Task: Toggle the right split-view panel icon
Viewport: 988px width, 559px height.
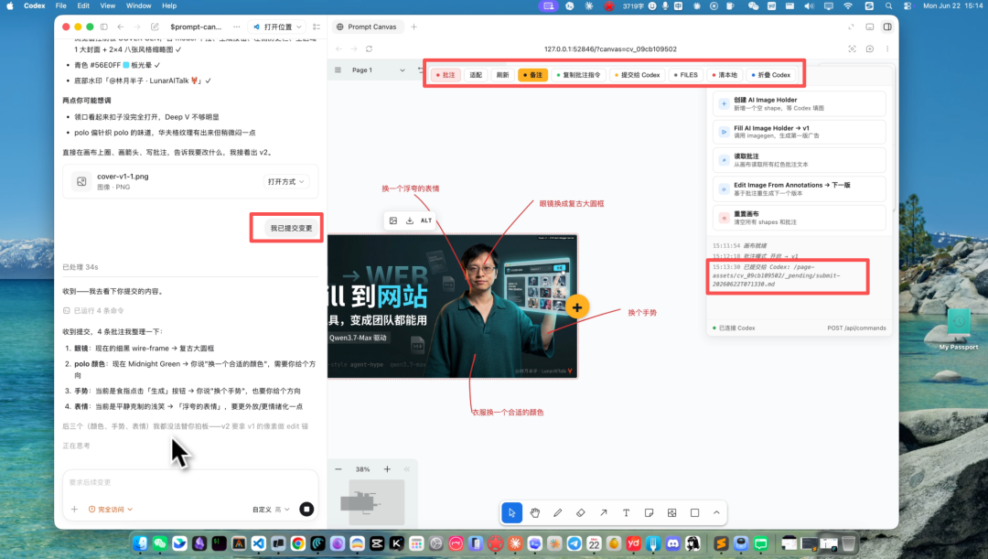Action: pyautogui.click(x=887, y=27)
